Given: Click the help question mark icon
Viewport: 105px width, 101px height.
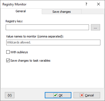Looking at the screenshot, I should (x=86, y=4).
